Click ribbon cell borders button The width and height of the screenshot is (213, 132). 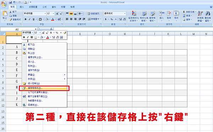coord(40,19)
